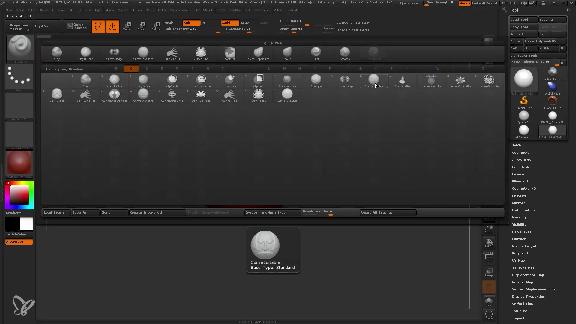Open the Alpha menu
This screenshot has width=576, height=324.
pos(9,10)
